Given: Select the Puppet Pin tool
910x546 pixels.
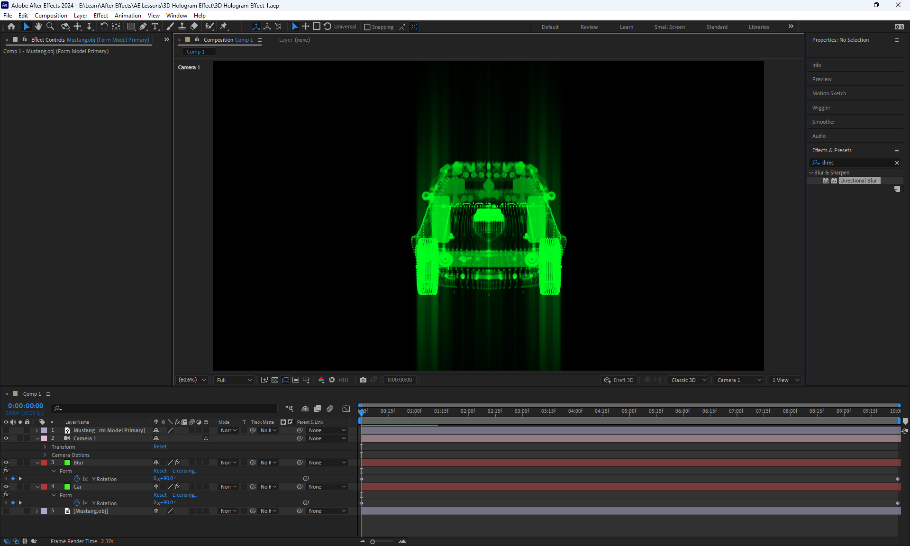Looking at the screenshot, I should (x=224, y=27).
